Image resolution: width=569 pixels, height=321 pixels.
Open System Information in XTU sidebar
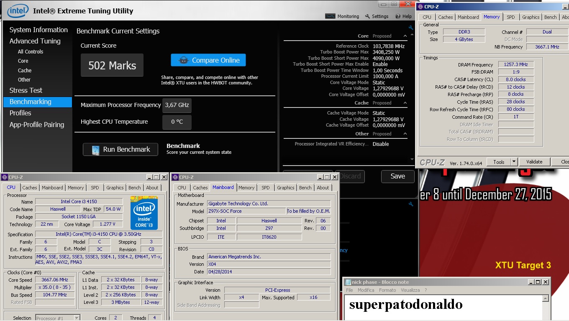(x=38, y=30)
